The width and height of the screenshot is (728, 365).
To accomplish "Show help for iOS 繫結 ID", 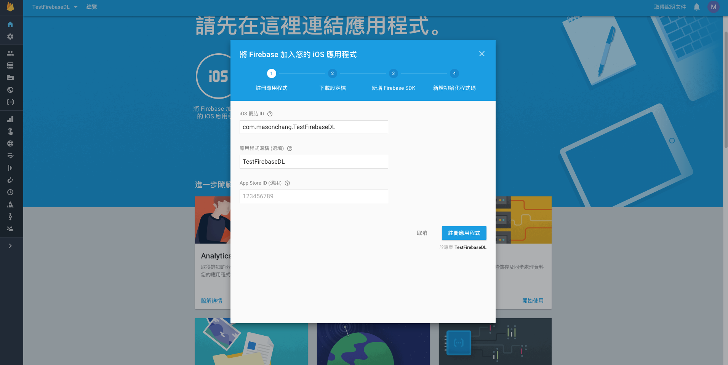I will (270, 114).
